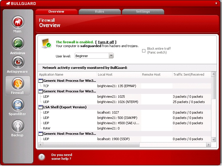222x166 pixels.
Task: Select the UDP brightview21: 1026 (NTERM) row
Action: (x=125, y=102)
